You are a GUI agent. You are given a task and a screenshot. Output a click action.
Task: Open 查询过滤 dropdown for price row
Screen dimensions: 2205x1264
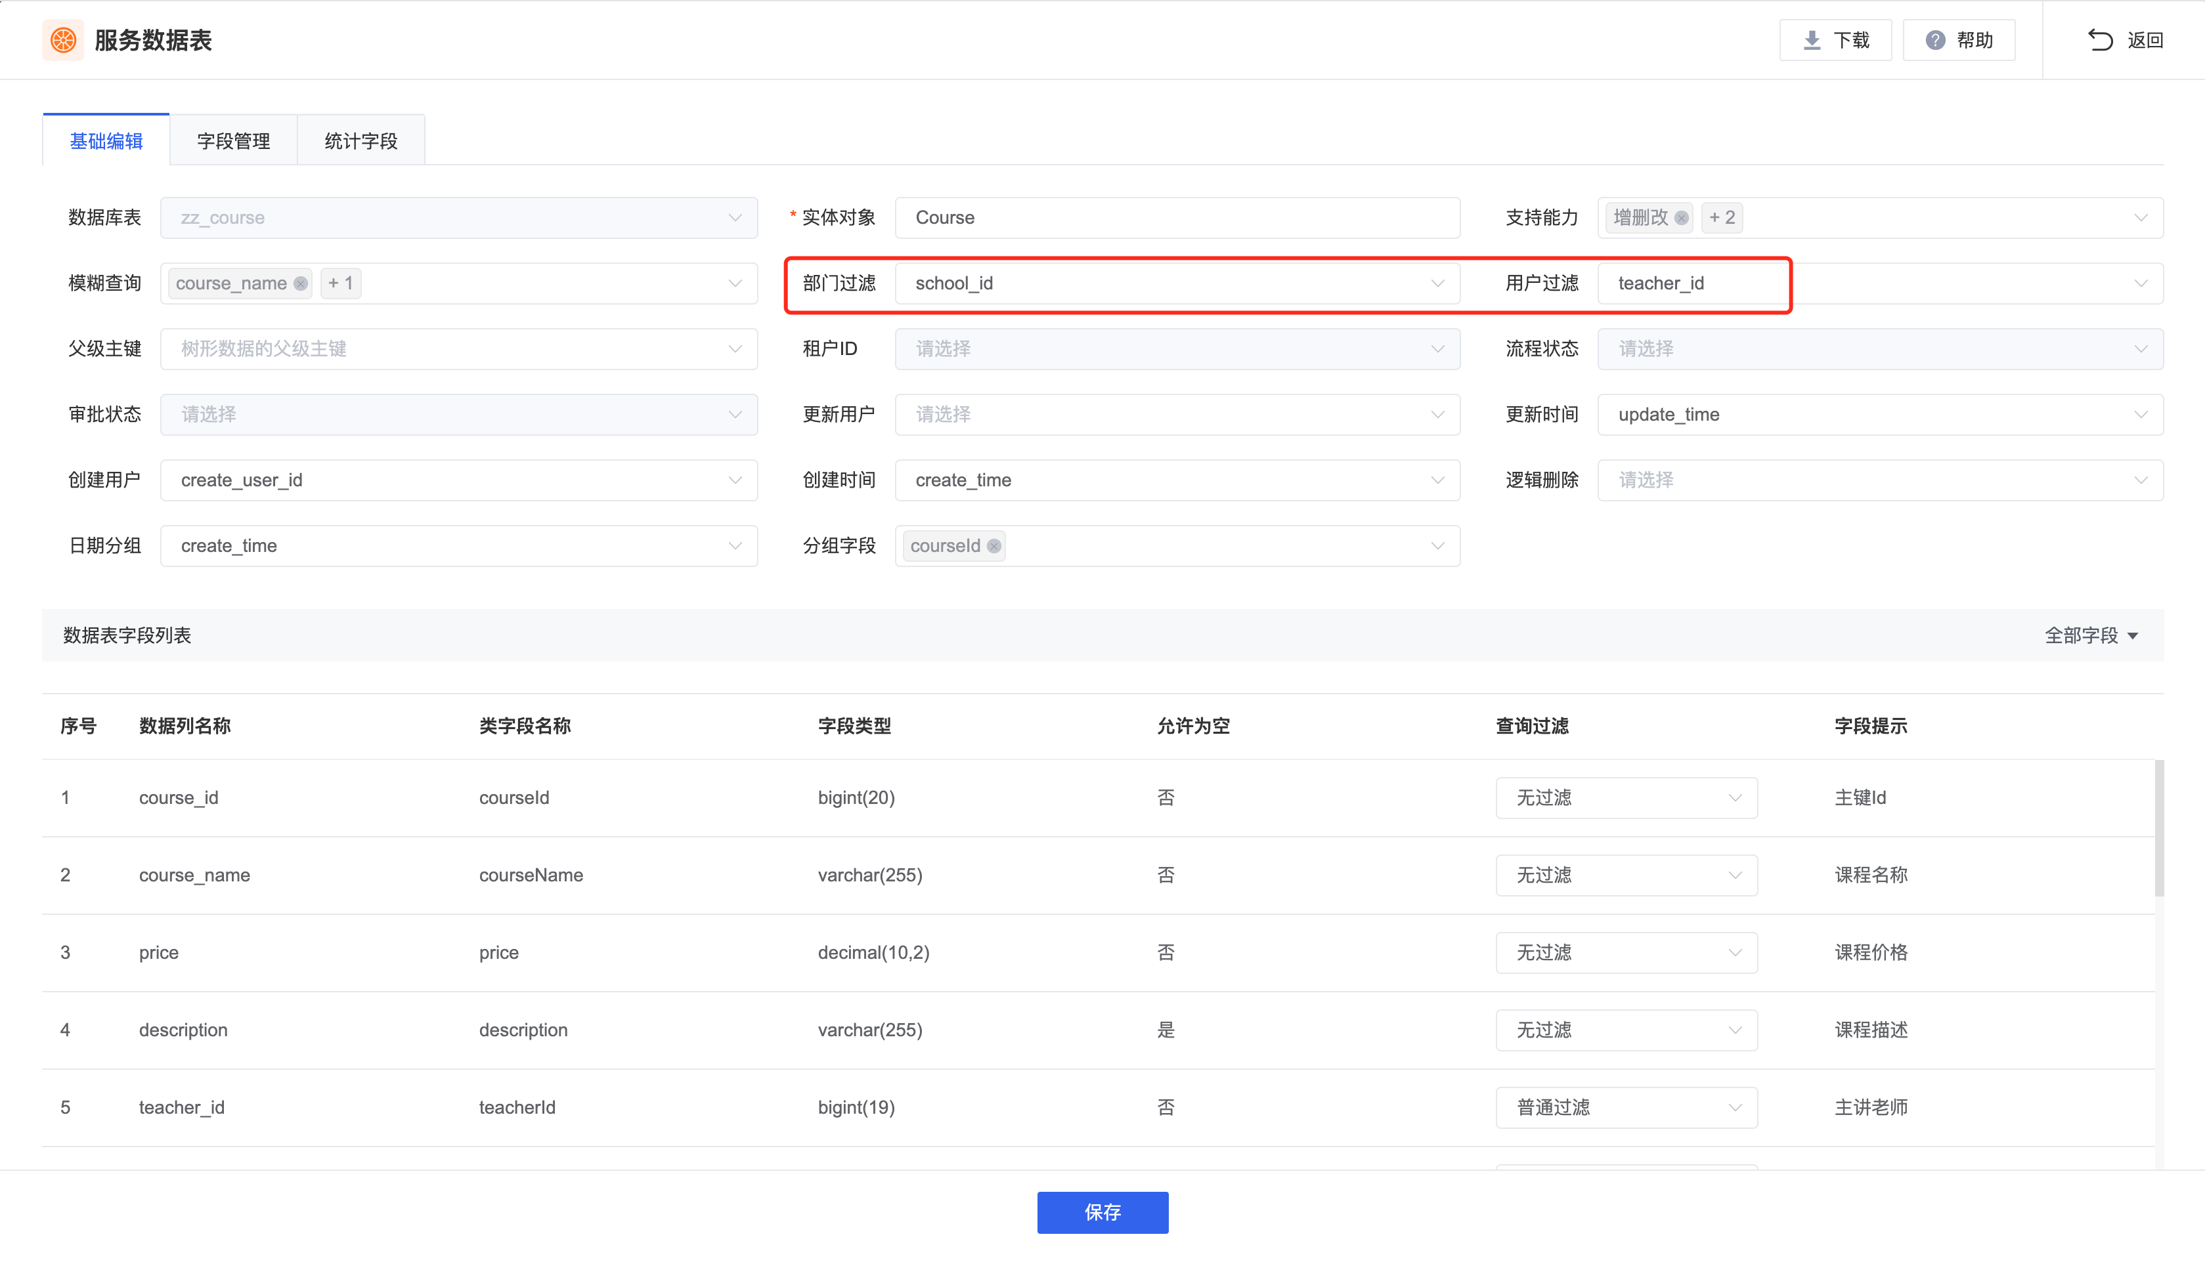click(x=1626, y=952)
